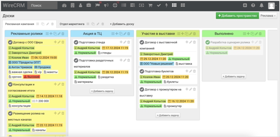The height and width of the screenshot is (137, 280).
Task: Open the notifications bell icon
Action: (262, 5)
